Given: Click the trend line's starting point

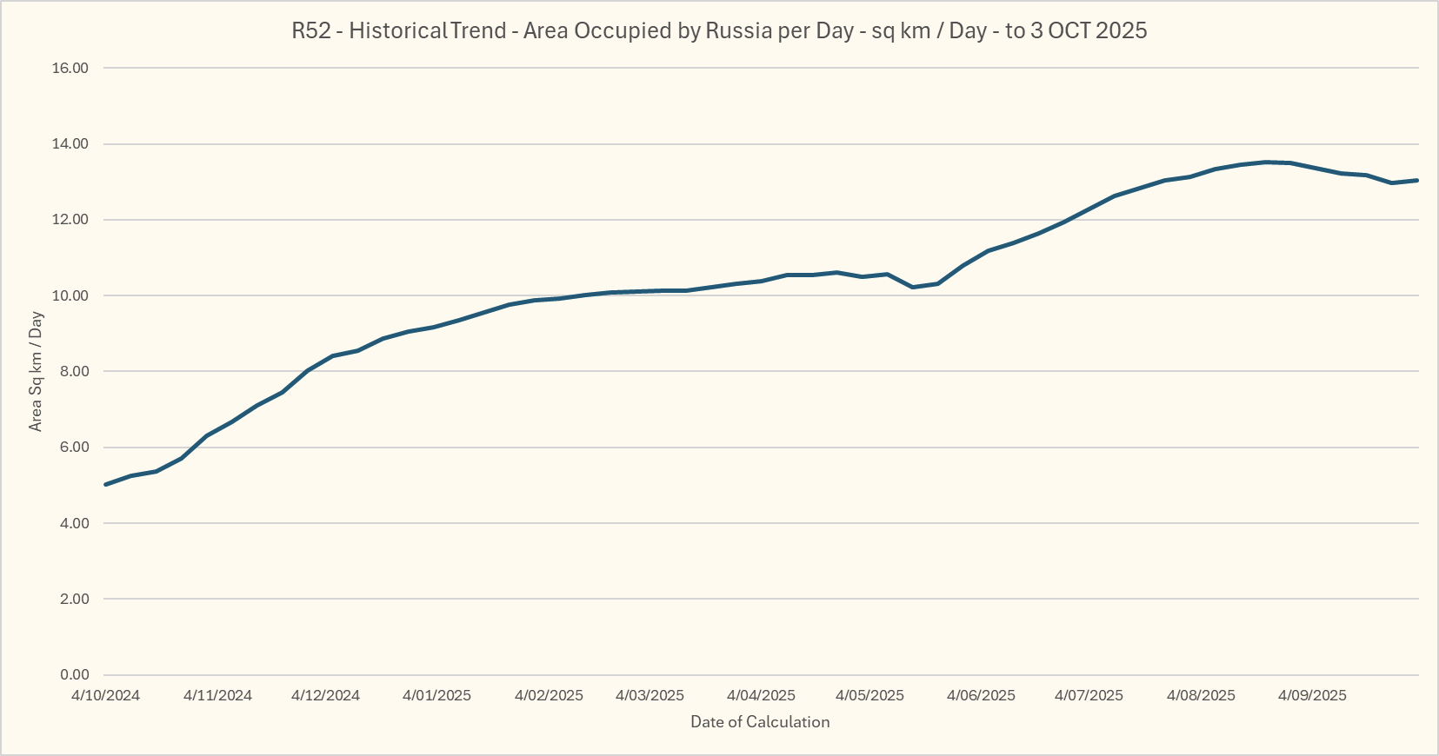Looking at the screenshot, I should [x=105, y=484].
